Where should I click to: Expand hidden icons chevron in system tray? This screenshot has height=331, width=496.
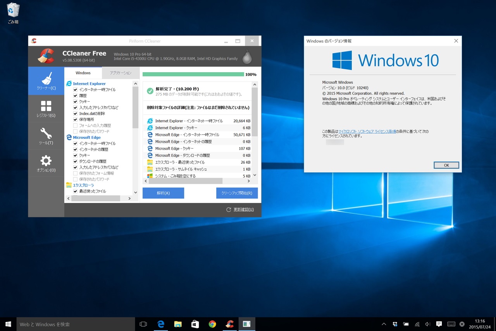(384, 324)
